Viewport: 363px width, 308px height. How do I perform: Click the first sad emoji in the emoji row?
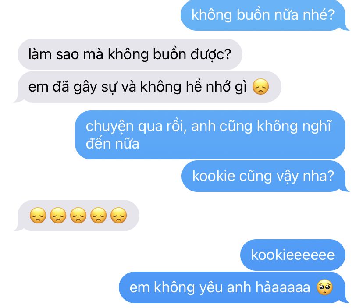[38, 216]
